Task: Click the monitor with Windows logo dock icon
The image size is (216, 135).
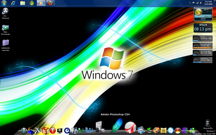Action: pyautogui.click(x=60, y=131)
